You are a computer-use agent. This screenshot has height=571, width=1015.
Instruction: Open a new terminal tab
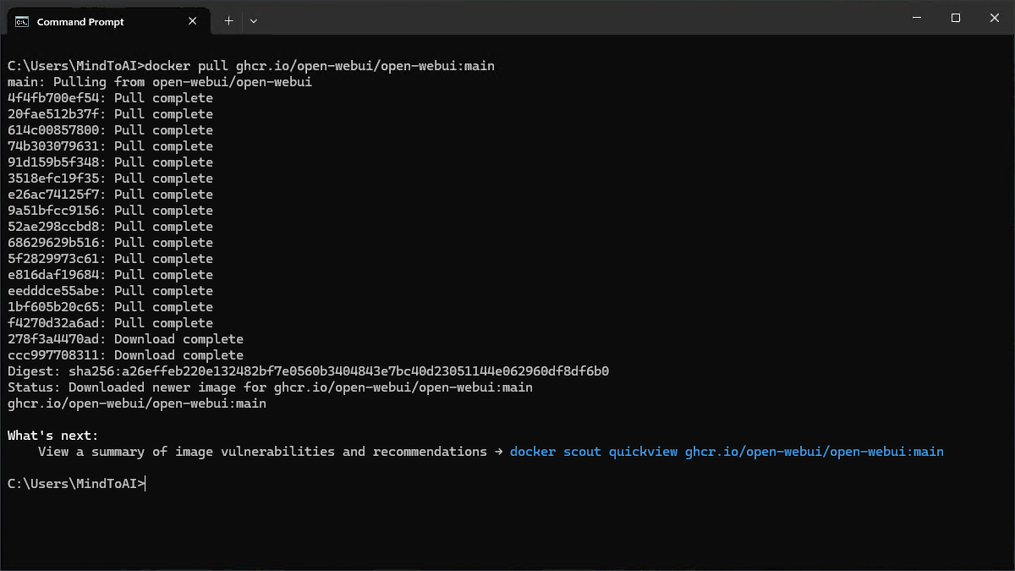228,21
